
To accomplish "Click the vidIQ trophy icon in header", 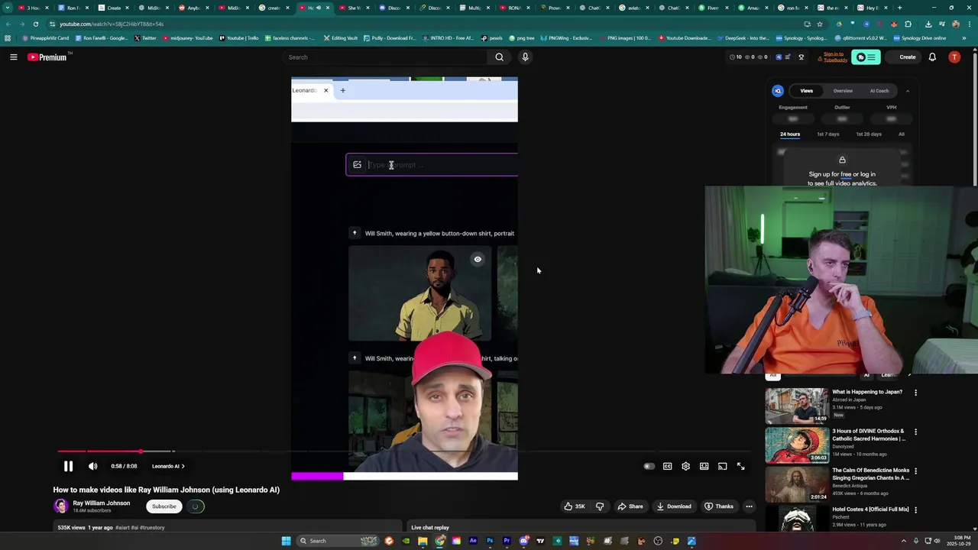I will click(801, 57).
